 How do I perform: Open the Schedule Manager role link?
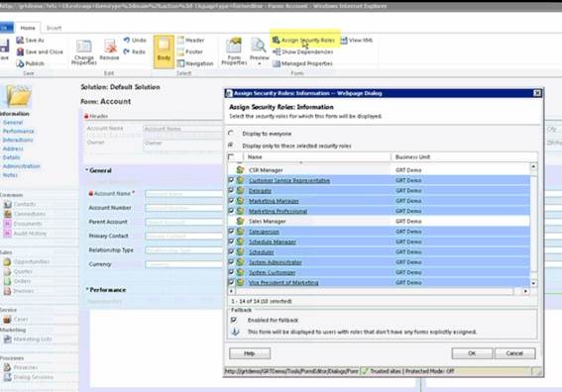tap(273, 242)
